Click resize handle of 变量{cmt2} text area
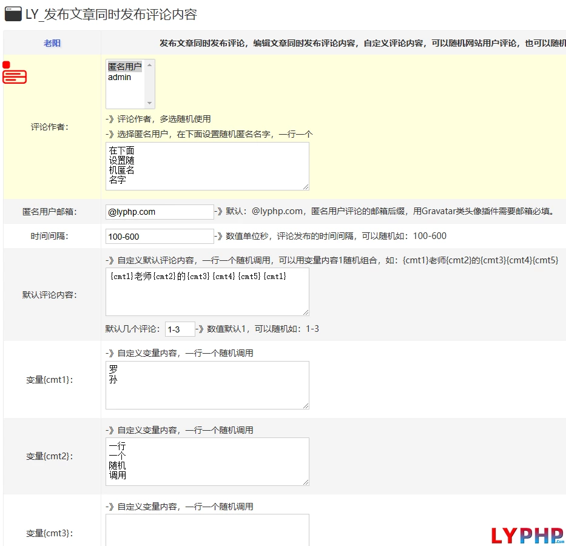The image size is (566, 546). 306,482
